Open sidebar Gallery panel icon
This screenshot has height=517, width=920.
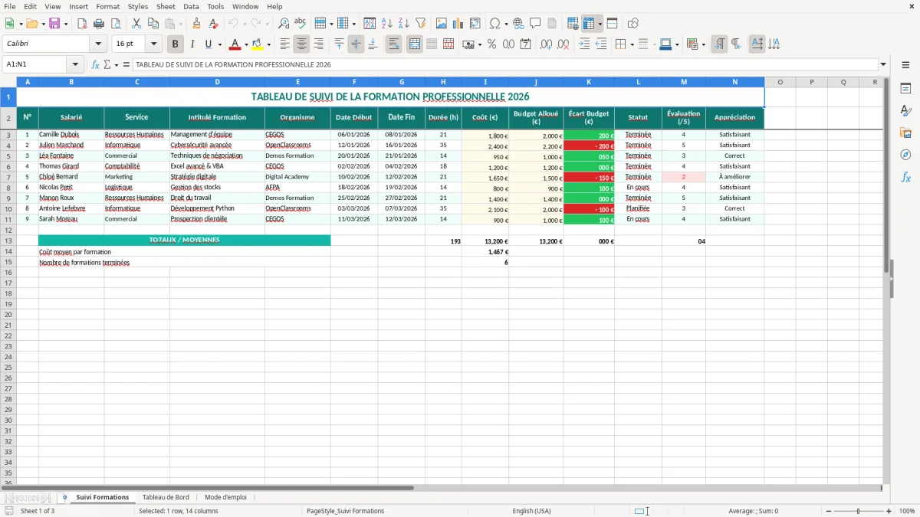point(905,133)
